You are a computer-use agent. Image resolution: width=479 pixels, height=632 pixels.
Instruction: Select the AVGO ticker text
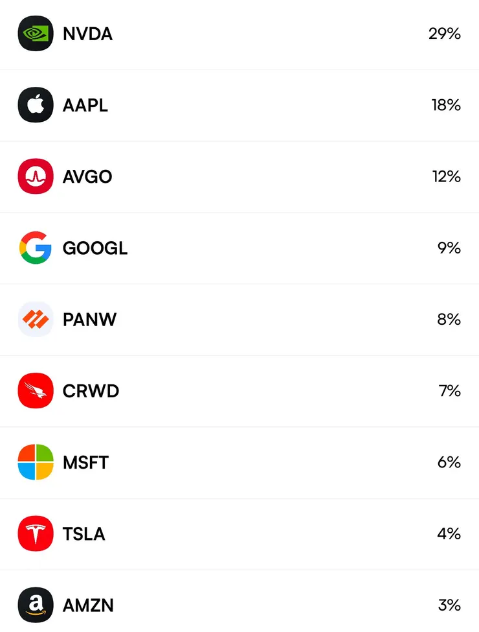click(87, 177)
